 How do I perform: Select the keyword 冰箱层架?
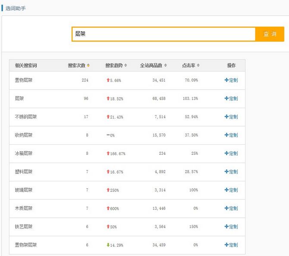tap(24, 153)
